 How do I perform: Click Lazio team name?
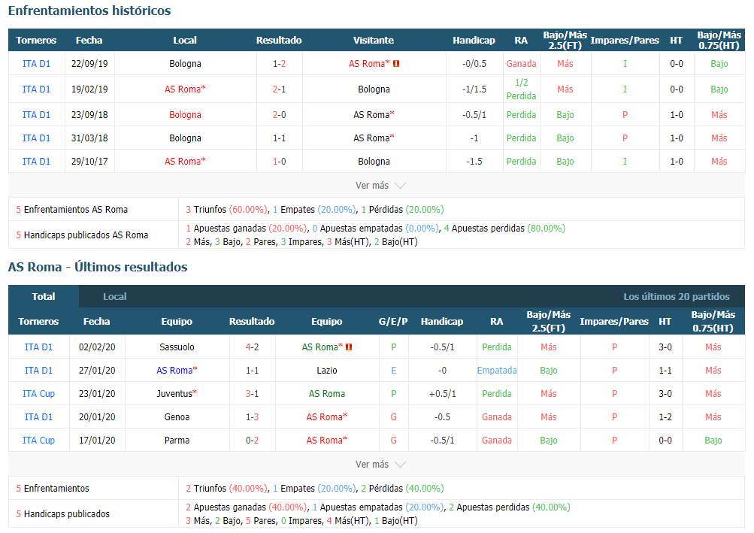[327, 371]
